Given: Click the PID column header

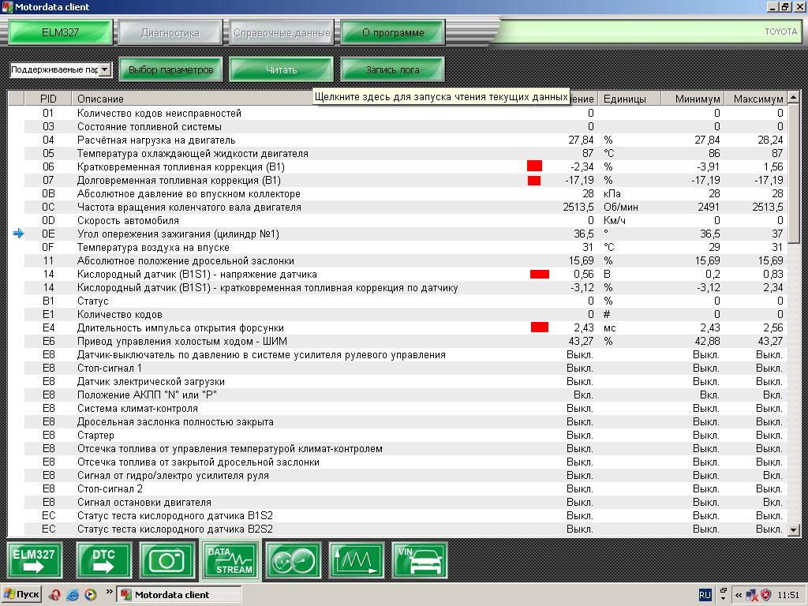Looking at the screenshot, I should (48, 99).
